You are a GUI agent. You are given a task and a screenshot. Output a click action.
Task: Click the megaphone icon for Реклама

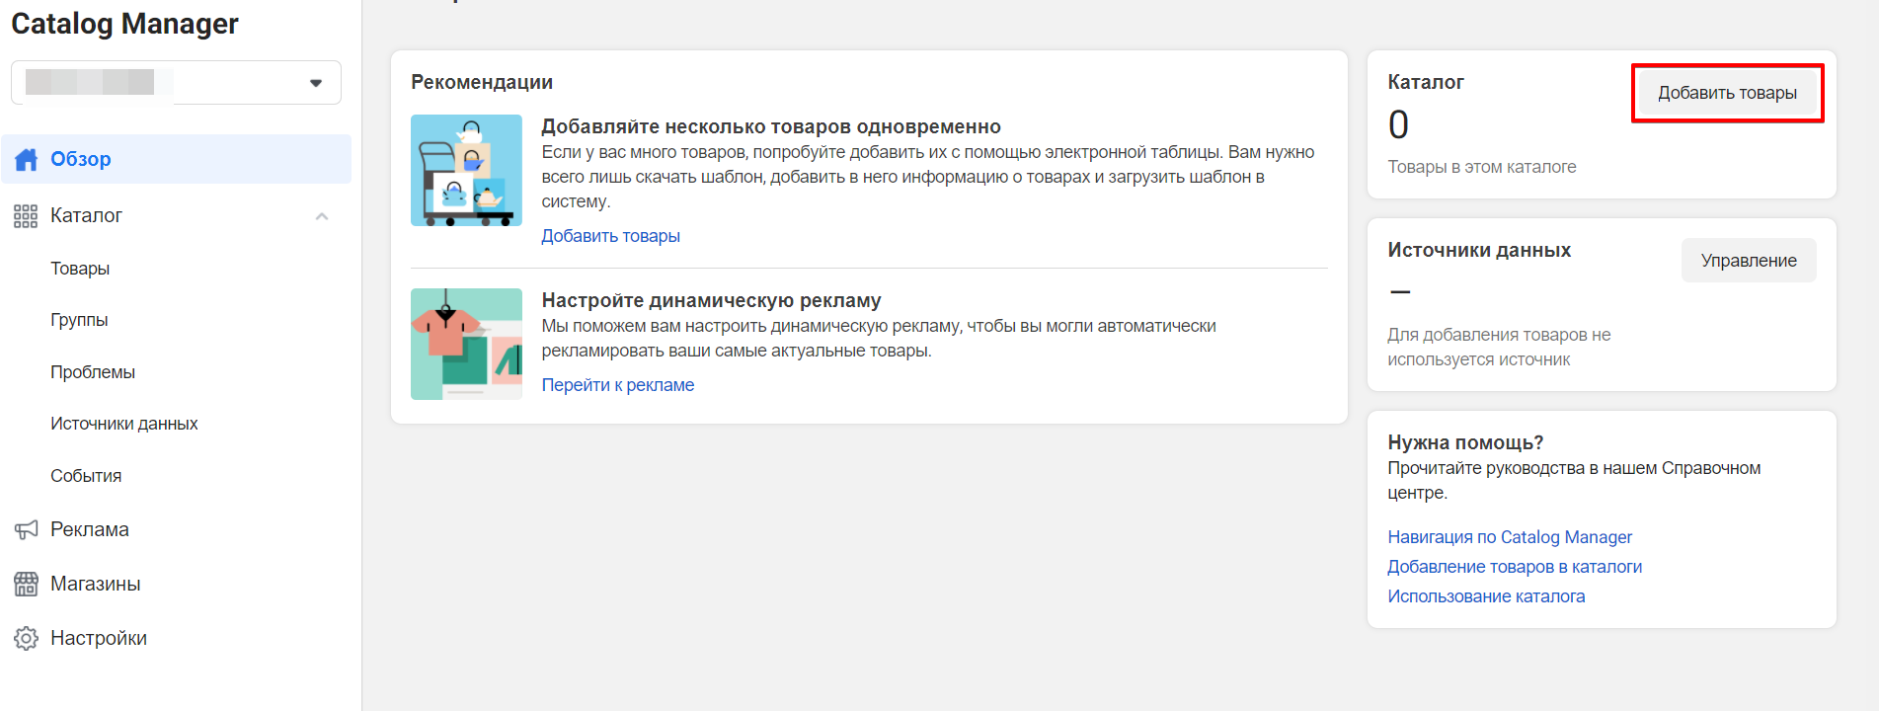point(26,529)
